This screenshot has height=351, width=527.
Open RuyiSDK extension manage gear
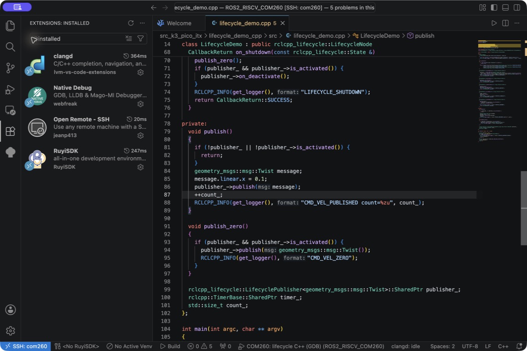pyautogui.click(x=140, y=167)
